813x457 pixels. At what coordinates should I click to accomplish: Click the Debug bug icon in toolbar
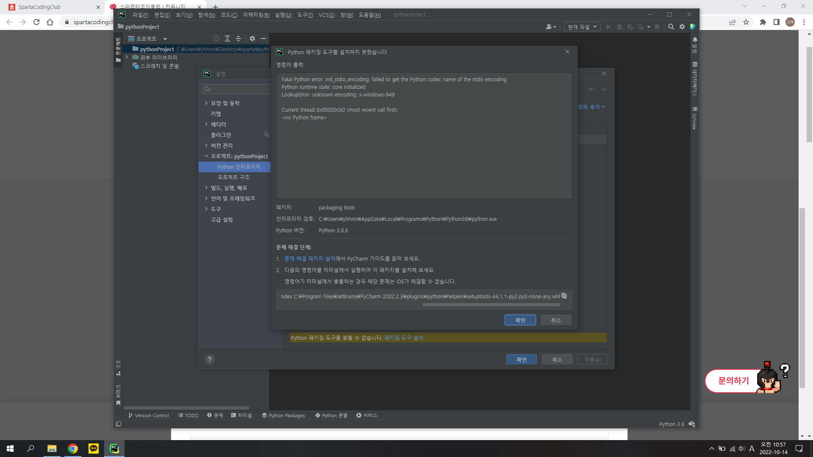pos(619,27)
